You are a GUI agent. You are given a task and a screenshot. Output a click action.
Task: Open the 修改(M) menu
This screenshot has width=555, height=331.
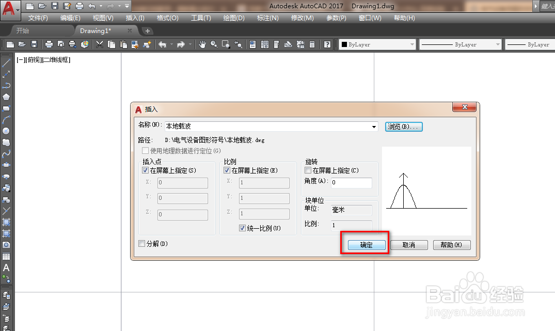(302, 18)
